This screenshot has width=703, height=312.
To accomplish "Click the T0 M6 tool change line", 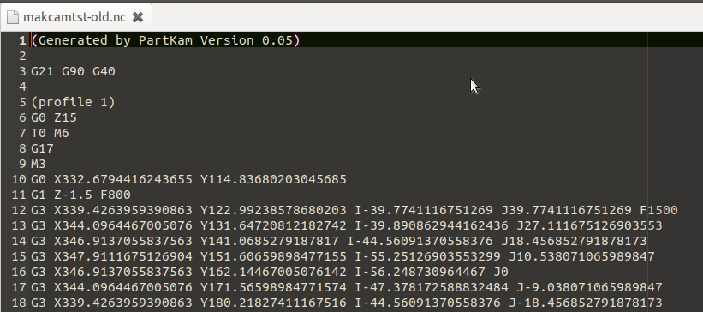I will [x=50, y=134].
